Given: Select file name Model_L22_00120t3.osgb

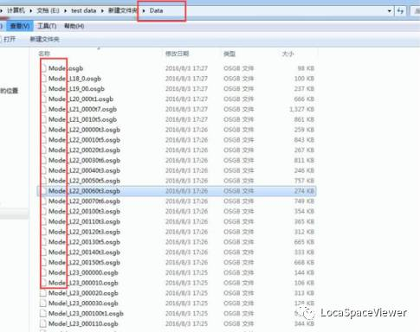Looking at the screenshot, I should pos(84,232).
